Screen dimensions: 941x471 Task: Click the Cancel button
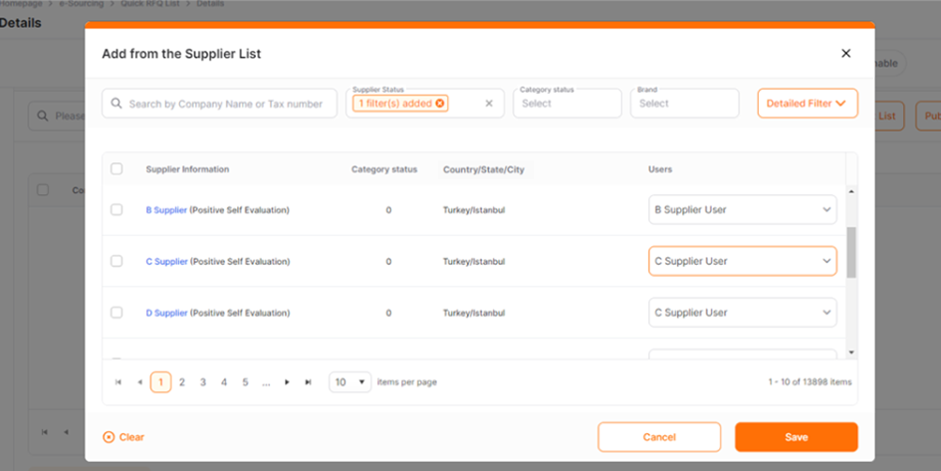[659, 437]
